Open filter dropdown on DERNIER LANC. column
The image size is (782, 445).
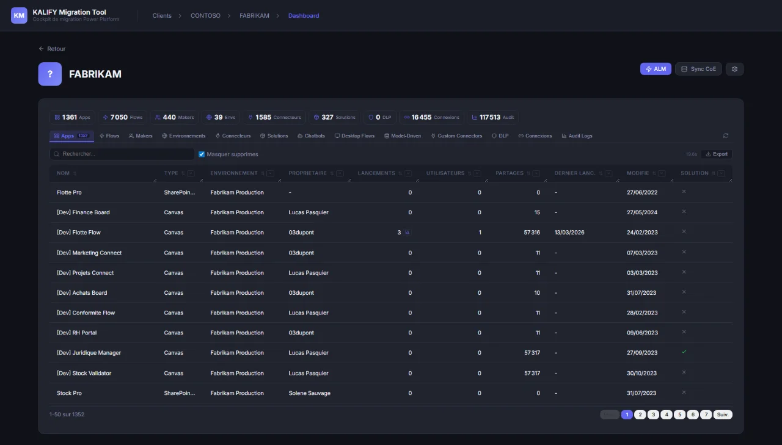click(x=608, y=173)
